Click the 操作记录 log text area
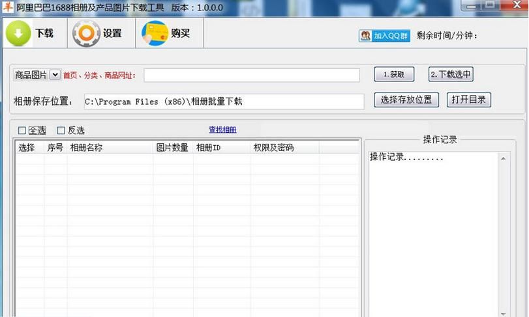The image size is (529, 317). (433, 234)
